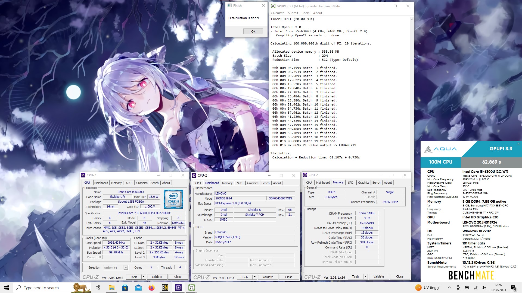
Task: Open the Tools menu in GPUPI
Action: click(x=306, y=13)
